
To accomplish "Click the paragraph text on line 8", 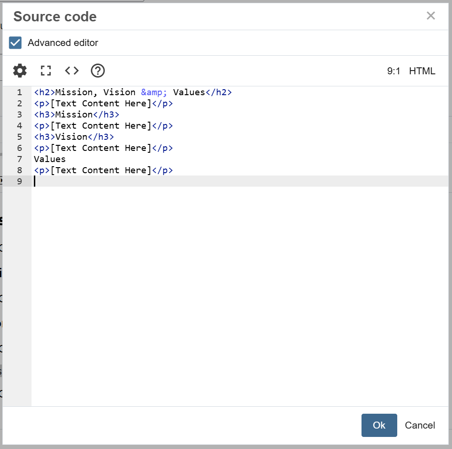I will tap(101, 170).
